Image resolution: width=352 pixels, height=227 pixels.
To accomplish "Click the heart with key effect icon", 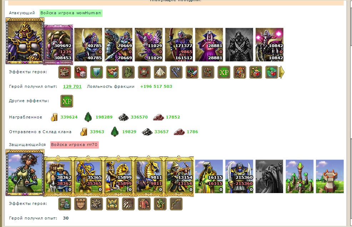I will tap(272, 72).
